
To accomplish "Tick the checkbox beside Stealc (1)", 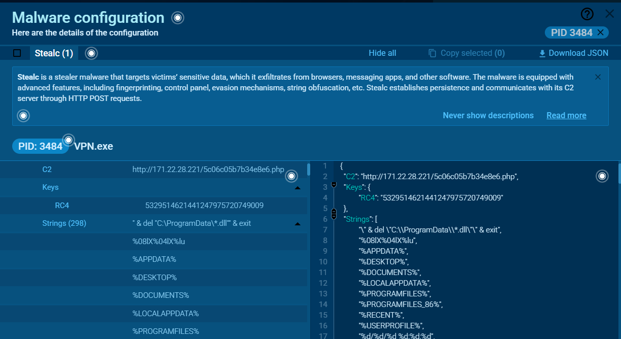I will (x=17, y=53).
